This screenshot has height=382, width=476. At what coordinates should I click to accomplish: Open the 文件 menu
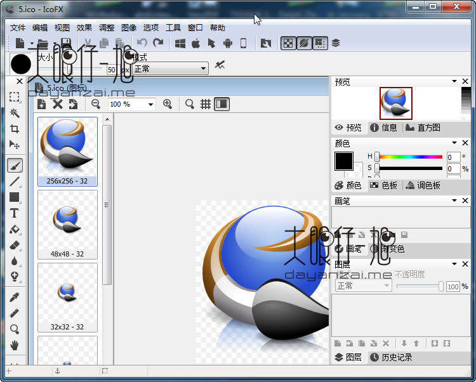tap(18, 28)
